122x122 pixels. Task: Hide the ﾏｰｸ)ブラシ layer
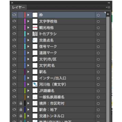14,34
